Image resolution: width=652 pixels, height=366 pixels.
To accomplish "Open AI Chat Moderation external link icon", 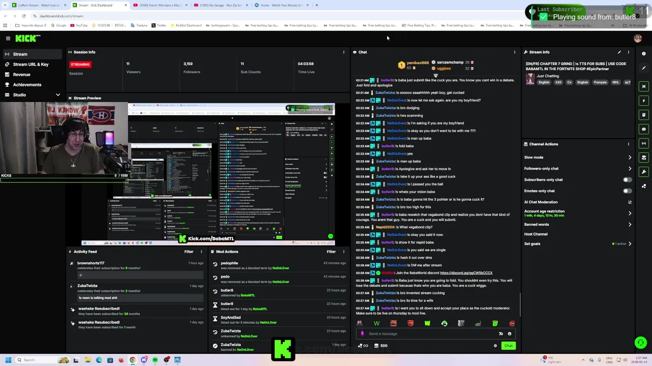I will tap(630, 202).
